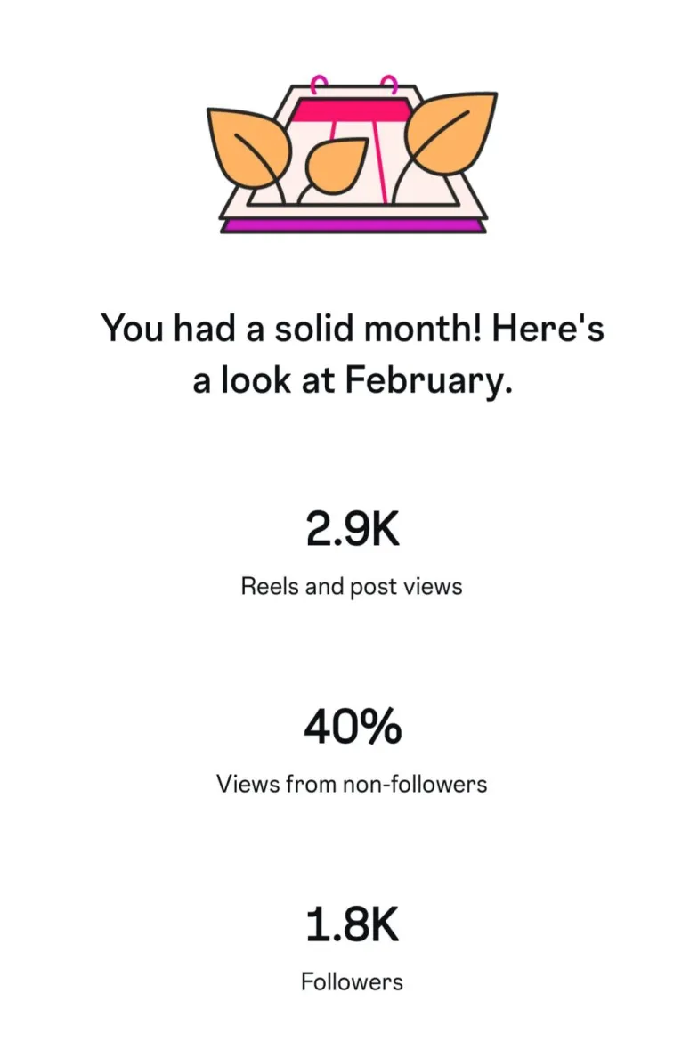Click the word "Reels" in the views label

coord(271,587)
